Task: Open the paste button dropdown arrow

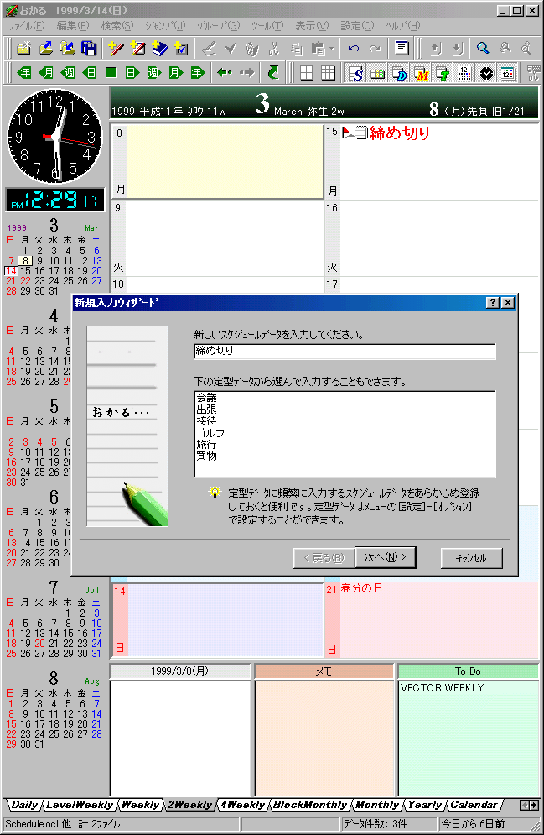Action: coord(332,49)
